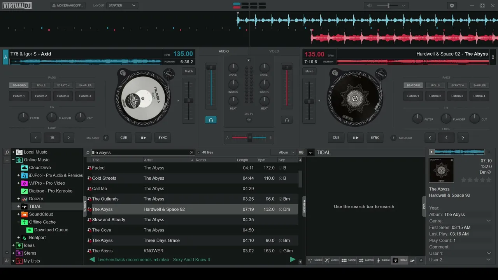Go to next LiveFeedback recommendation arrow
The image size is (498, 280).
293,259
